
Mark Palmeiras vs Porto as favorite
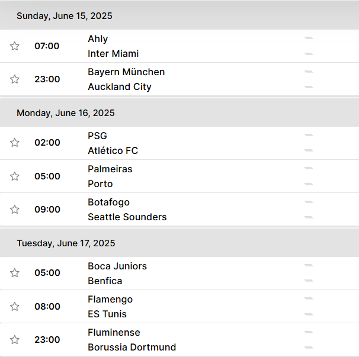click(15, 176)
